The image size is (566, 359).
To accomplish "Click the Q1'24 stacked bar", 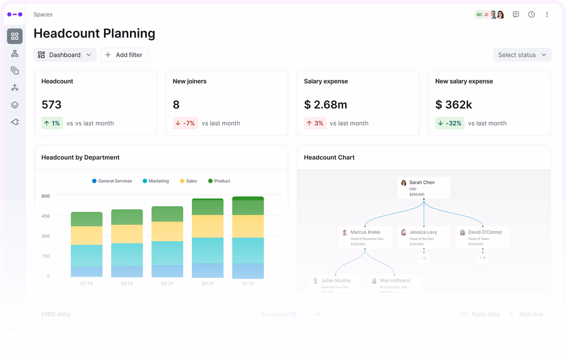I will coord(87,244).
